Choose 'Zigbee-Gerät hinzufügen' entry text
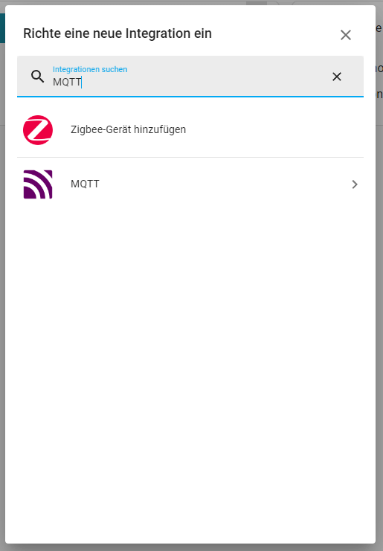This screenshot has height=551, width=383. pyautogui.click(x=128, y=129)
